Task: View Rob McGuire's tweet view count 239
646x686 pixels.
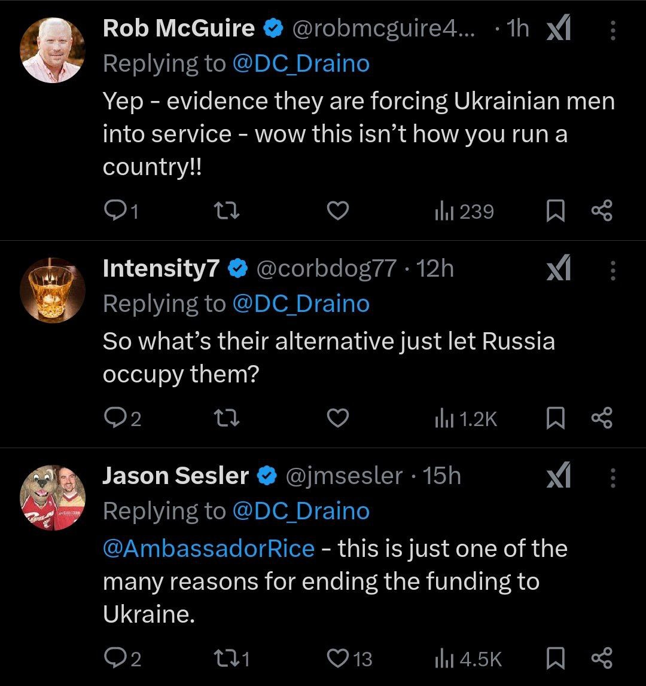Action: (x=464, y=211)
